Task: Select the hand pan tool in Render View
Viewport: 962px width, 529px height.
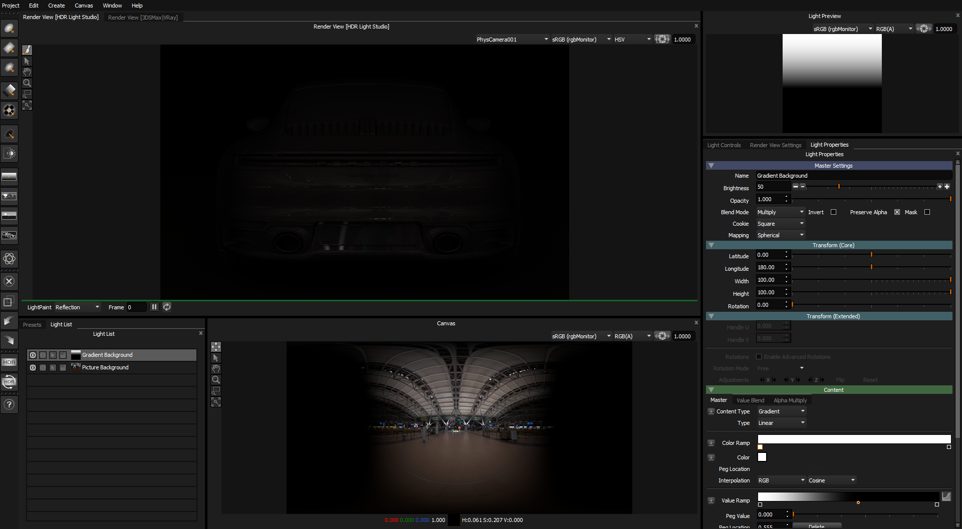Action: click(x=27, y=72)
